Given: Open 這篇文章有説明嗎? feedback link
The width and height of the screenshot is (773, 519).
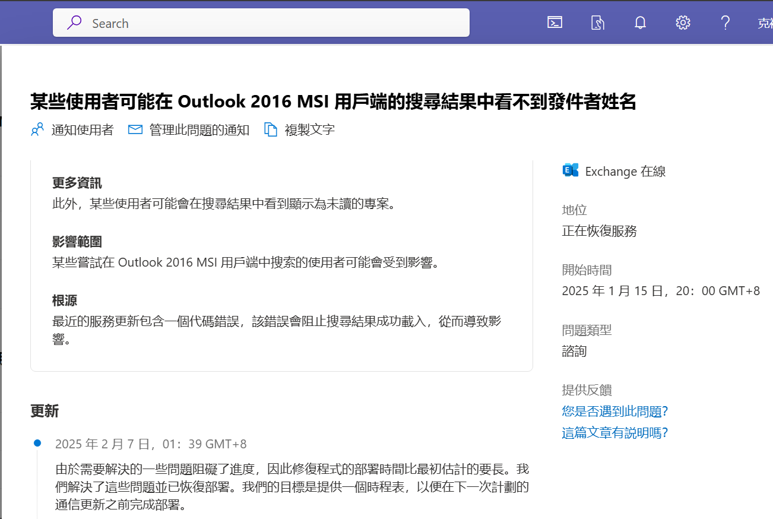Looking at the screenshot, I should pos(615,432).
